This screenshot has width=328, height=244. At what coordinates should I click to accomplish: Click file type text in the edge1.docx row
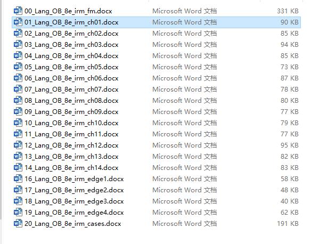pyautogui.click(x=184, y=178)
